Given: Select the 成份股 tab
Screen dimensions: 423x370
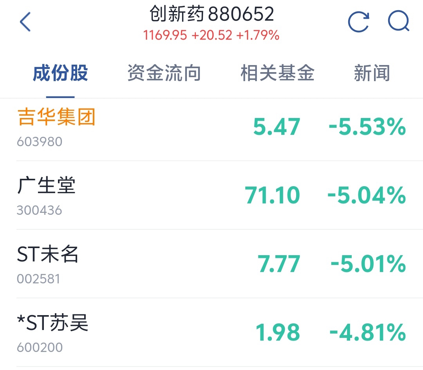Looking at the screenshot, I should [60, 73].
